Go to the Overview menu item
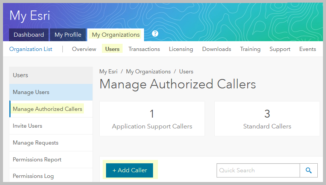Screen dimensions: 326x185 [x=84, y=49]
